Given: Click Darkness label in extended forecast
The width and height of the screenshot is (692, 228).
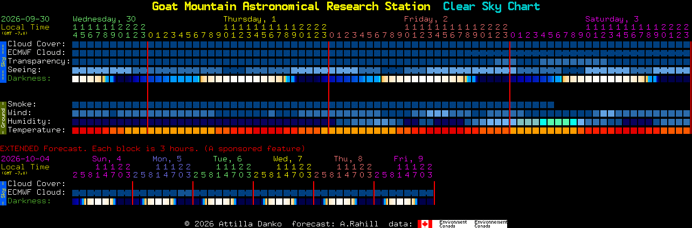Looking at the screenshot, I should [x=29, y=201].
